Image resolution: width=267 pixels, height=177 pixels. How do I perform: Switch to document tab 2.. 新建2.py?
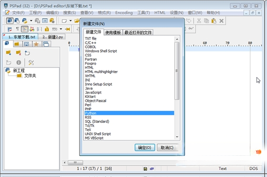click(52, 37)
